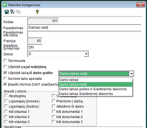
Task: Click the Sutartinis žymėjimas field with DN
Action: 35,47
